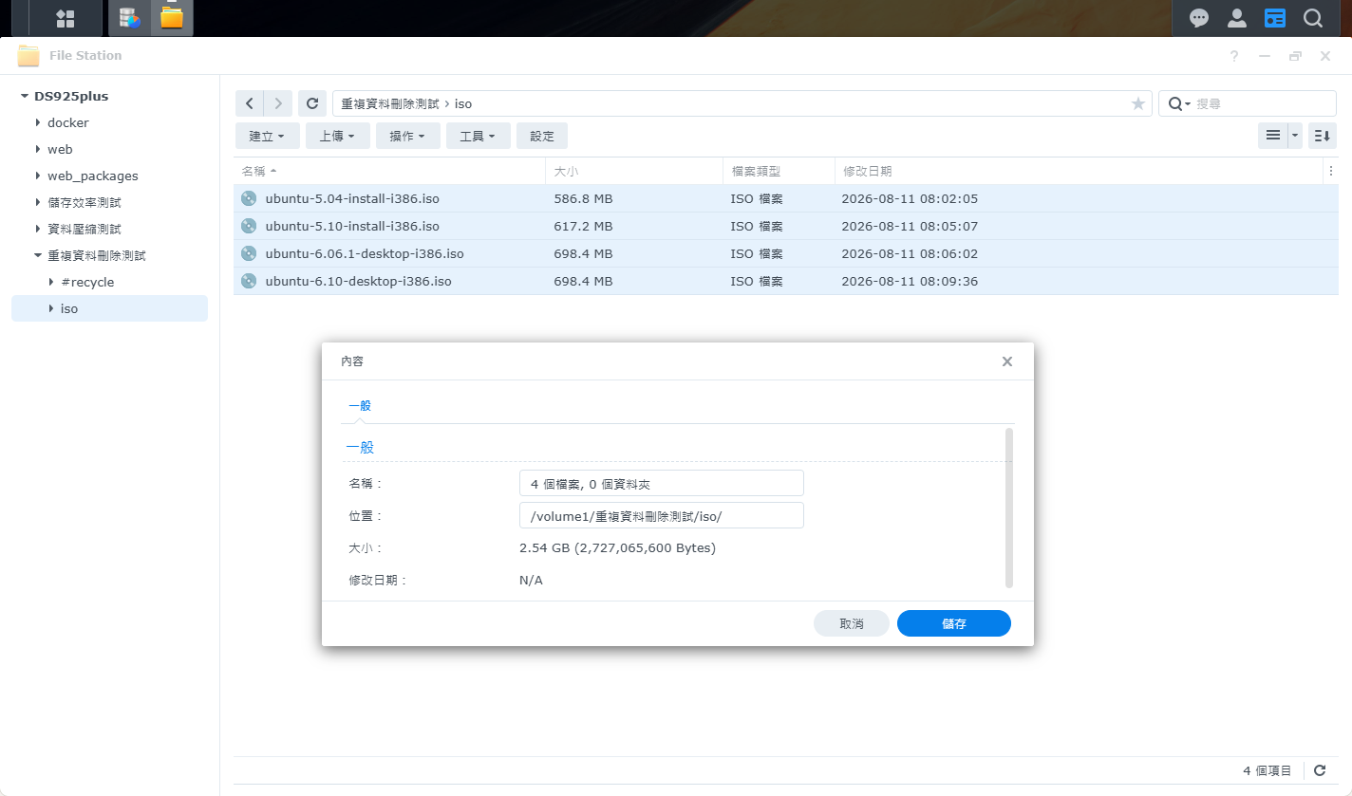Sort by the 檔案類型 column header
1352x796 pixels.
point(779,172)
